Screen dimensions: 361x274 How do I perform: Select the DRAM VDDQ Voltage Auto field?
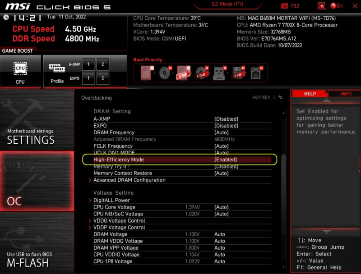(220, 241)
